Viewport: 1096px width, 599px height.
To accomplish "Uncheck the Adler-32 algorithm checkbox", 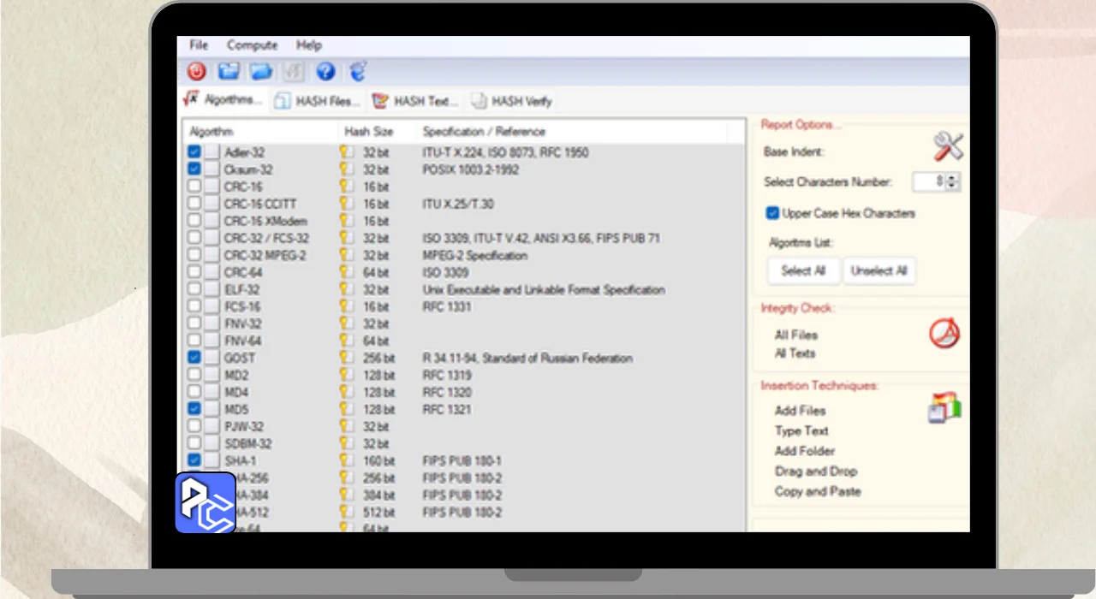I will [x=194, y=152].
